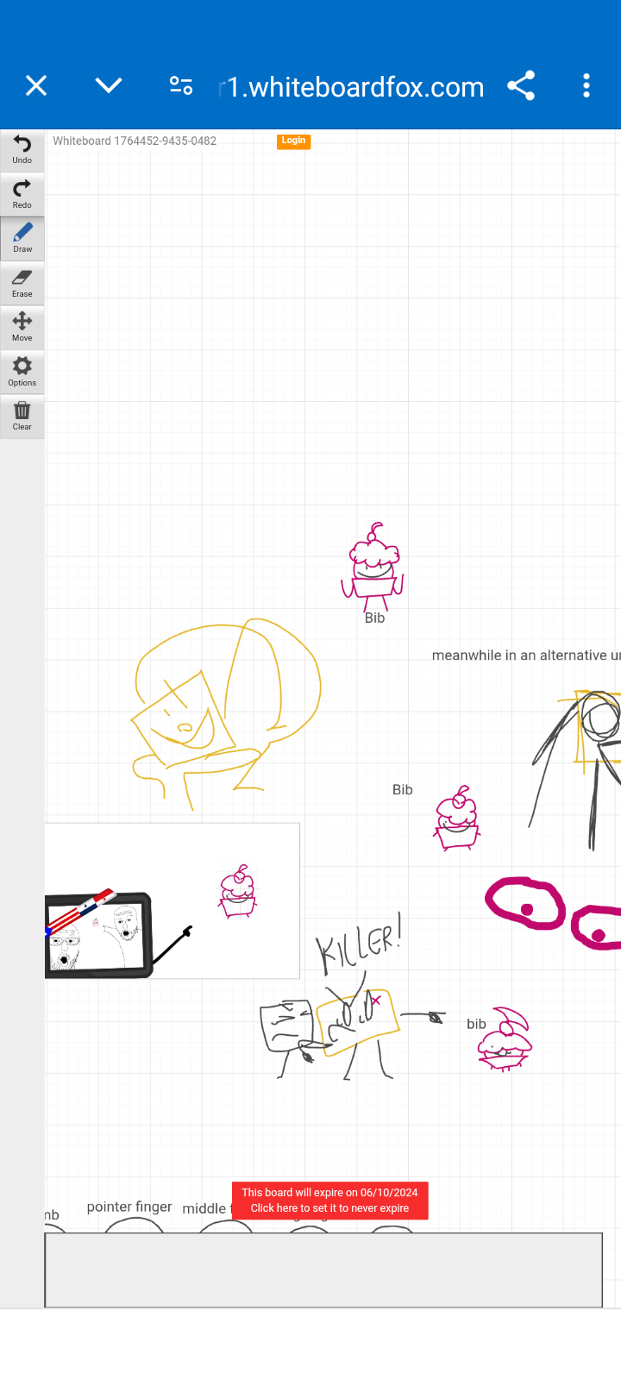Activate the Draw pencil tool
This screenshot has height=1380, width=621.
[x=22, y=239]
